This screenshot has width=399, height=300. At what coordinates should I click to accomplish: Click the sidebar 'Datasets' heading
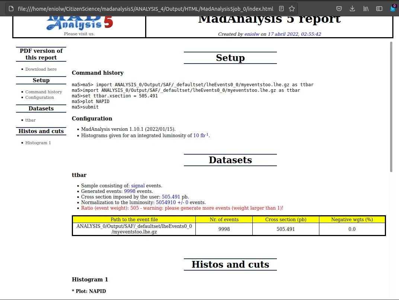tap(41, 109)
